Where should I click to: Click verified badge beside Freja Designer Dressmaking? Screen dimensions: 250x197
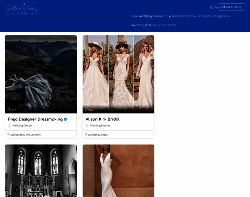[x=65, y=119]
